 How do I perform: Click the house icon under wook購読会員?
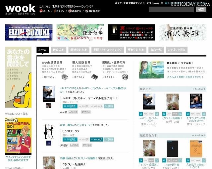[65, 77]
